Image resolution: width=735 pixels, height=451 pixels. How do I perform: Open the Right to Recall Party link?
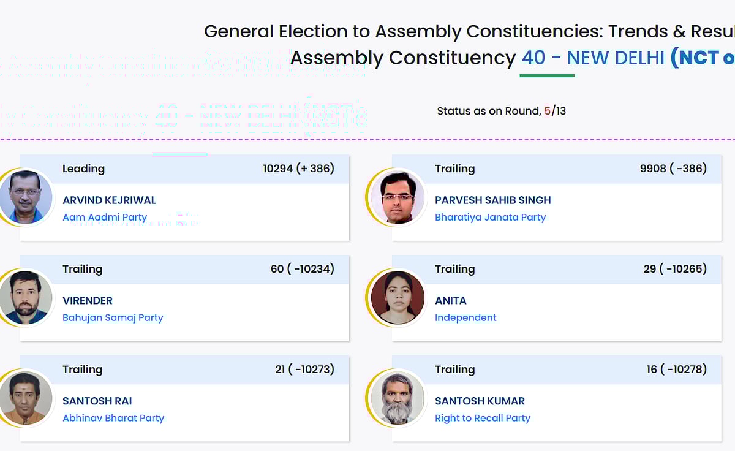[x=482, y=418]
